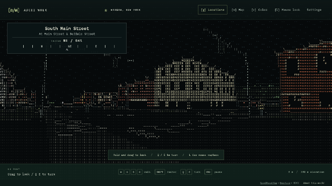Click the compass E marker
This screenshot has width=332, height=186.
tap(96, 46)
